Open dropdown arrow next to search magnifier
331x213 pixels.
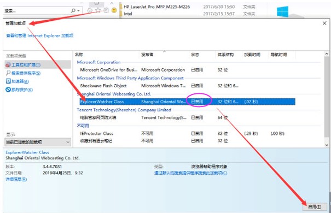point(79,10)
